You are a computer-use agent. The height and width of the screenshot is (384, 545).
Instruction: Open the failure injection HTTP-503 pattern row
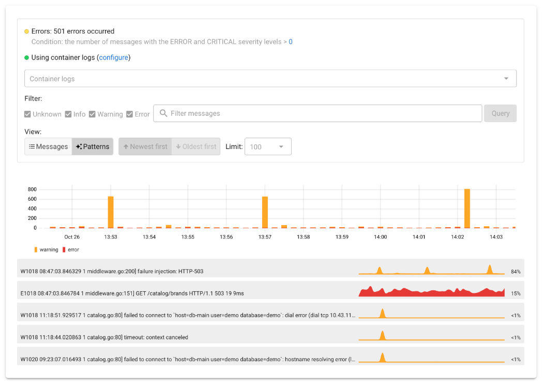[270, 268]
